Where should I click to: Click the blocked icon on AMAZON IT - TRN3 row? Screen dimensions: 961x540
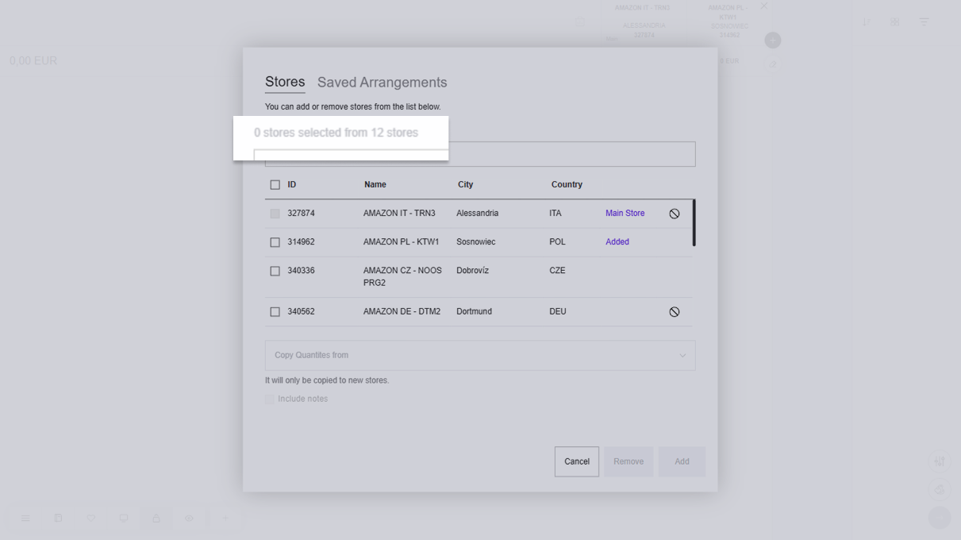(x=675, y=214)
